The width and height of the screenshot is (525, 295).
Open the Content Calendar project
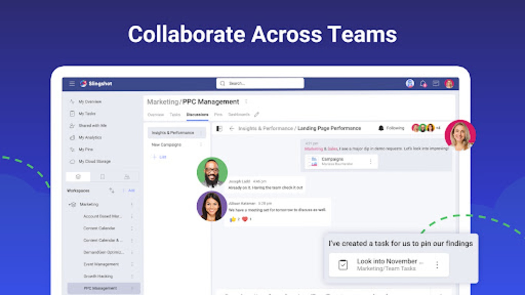click(x=99, y=228)
